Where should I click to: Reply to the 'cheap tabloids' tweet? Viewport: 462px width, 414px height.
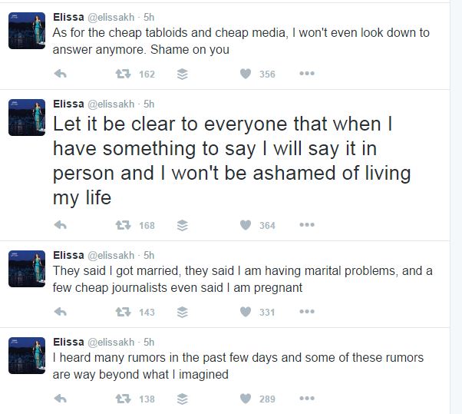(61, 74)
